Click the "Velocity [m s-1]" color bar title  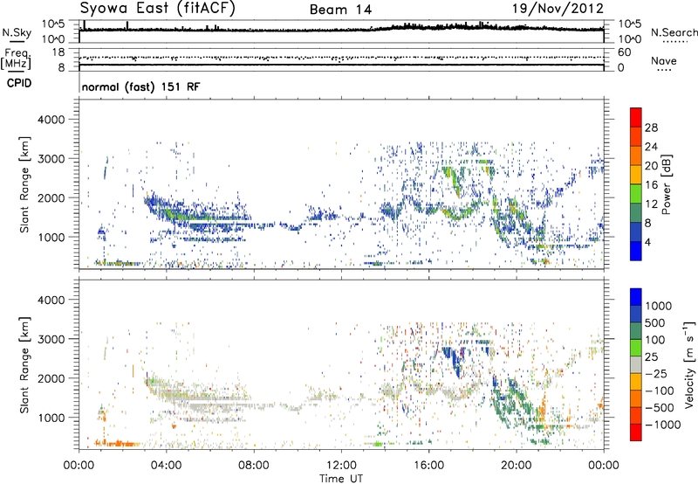coord(689,364)
